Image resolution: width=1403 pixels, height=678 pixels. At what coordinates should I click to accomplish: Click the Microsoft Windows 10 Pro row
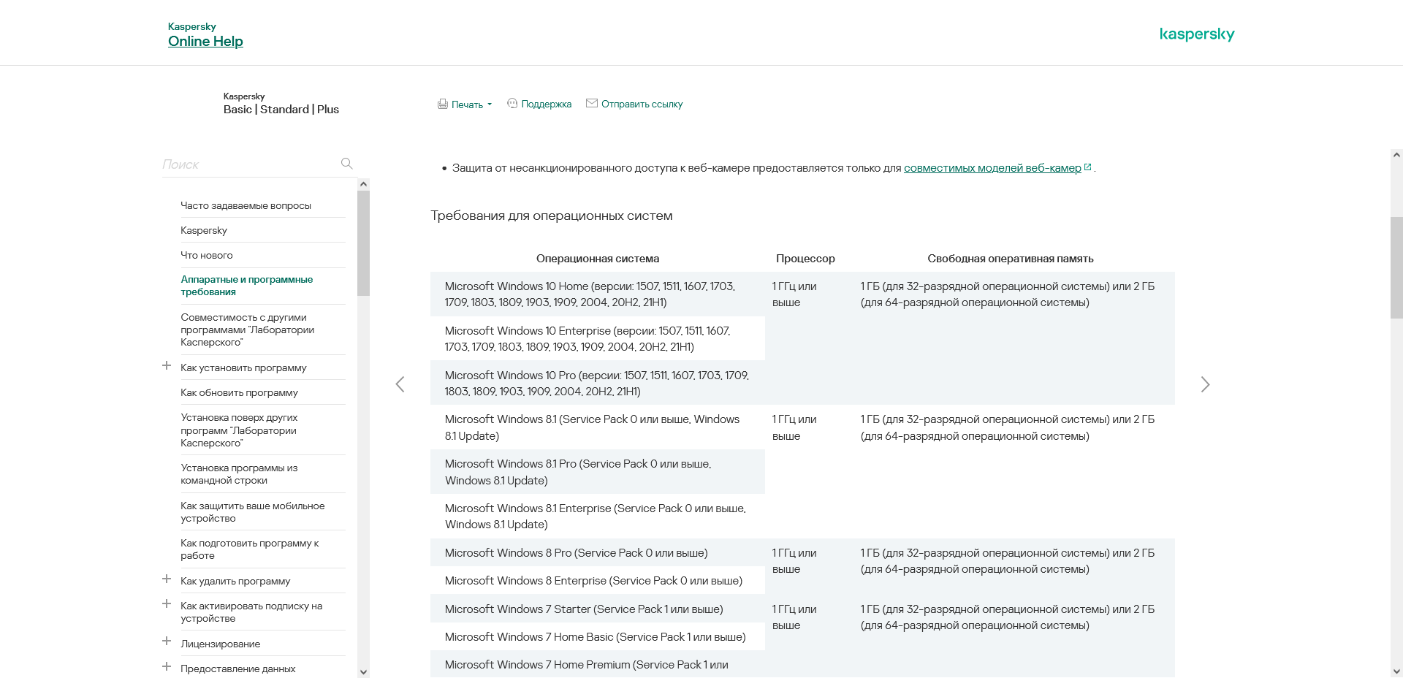(598, 384)
